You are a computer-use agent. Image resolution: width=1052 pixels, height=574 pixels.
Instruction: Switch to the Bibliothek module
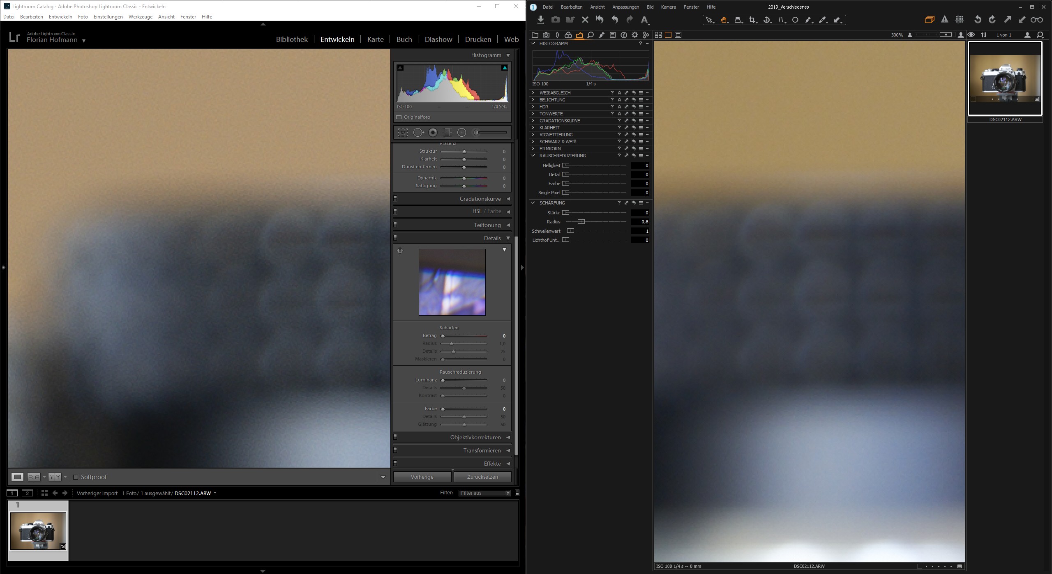[x=292, y=39]
